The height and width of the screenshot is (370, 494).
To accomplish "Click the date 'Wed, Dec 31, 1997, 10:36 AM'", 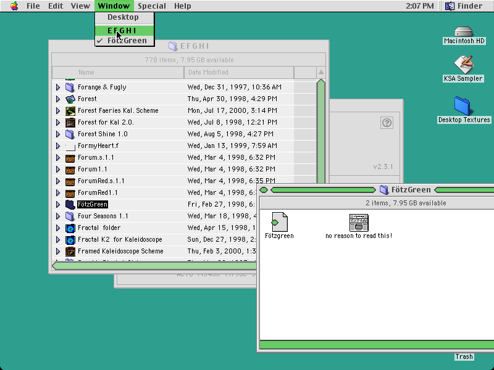I will (235, 87).
